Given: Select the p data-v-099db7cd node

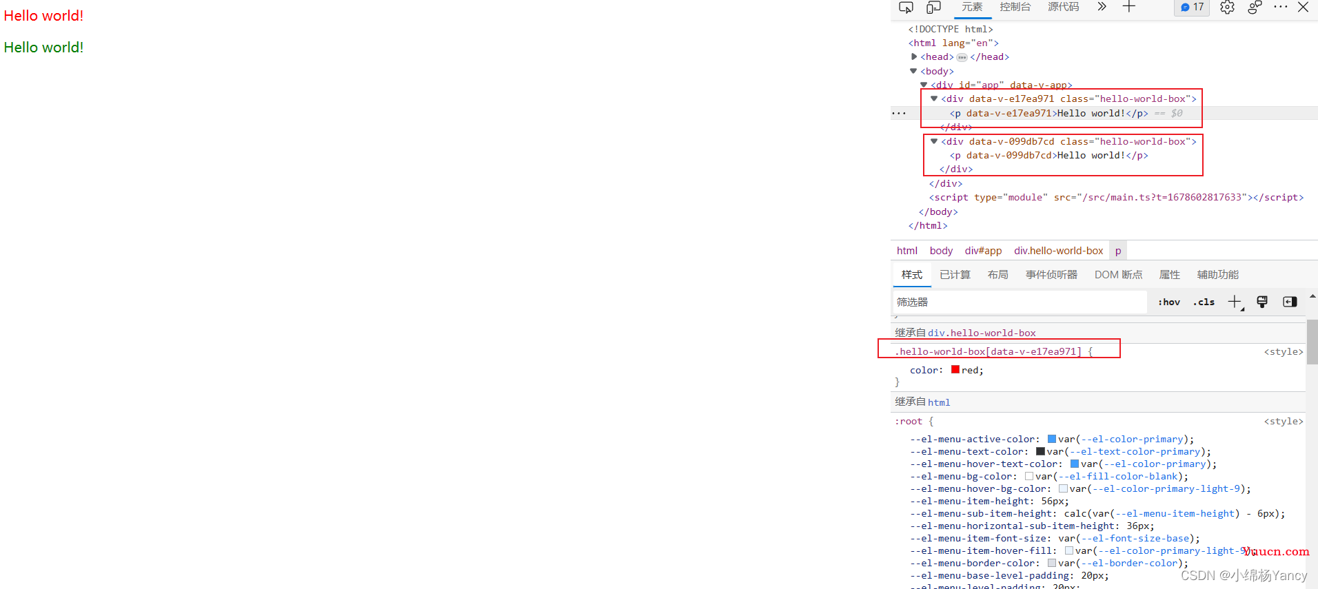Looking at the screenshot, I should point(1048,155).
